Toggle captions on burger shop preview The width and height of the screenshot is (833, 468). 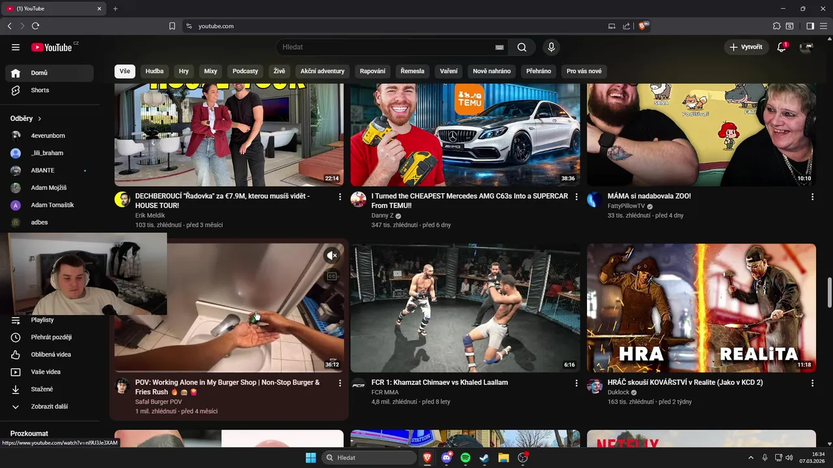point(332,276)
